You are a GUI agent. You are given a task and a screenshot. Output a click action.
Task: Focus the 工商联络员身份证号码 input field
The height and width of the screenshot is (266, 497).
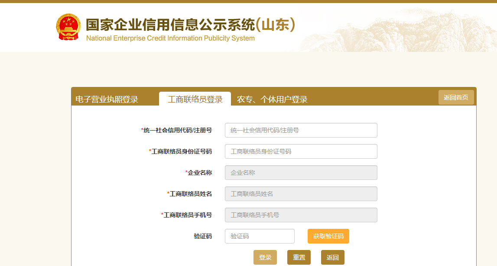[x=301, y=151]
